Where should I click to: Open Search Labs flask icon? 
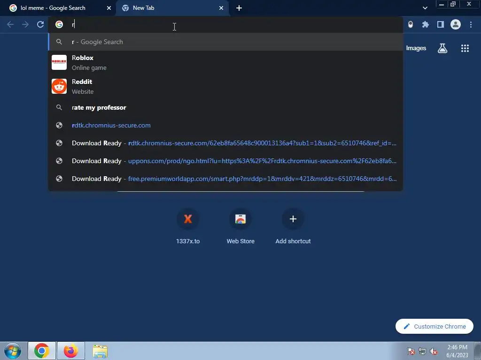442,48
